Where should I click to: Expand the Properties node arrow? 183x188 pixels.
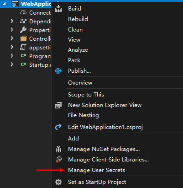12,30
